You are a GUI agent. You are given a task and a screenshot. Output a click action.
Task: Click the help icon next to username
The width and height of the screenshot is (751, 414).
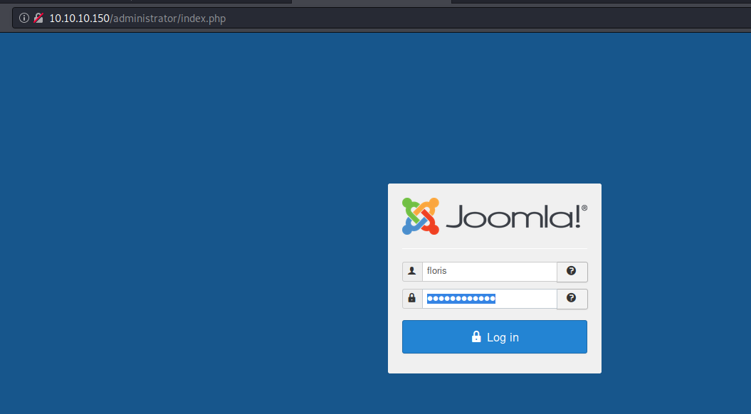(572, 271)
